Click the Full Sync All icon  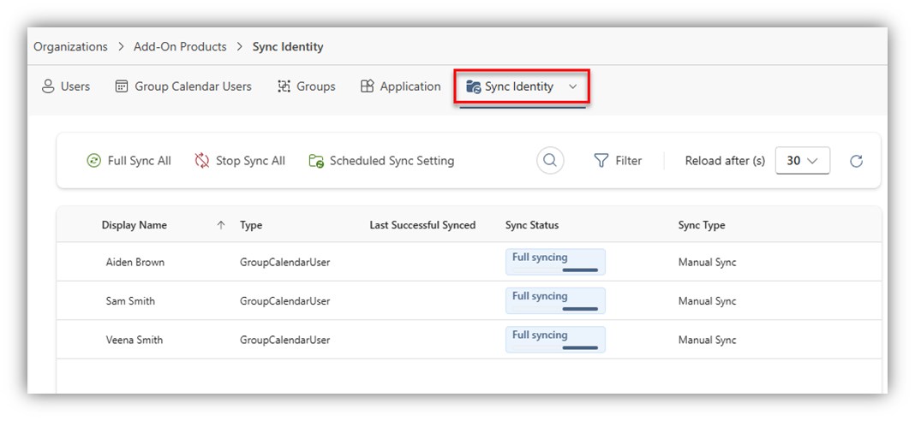94,161
